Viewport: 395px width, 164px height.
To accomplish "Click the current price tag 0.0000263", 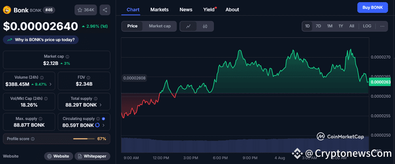I will click(380, 82).
